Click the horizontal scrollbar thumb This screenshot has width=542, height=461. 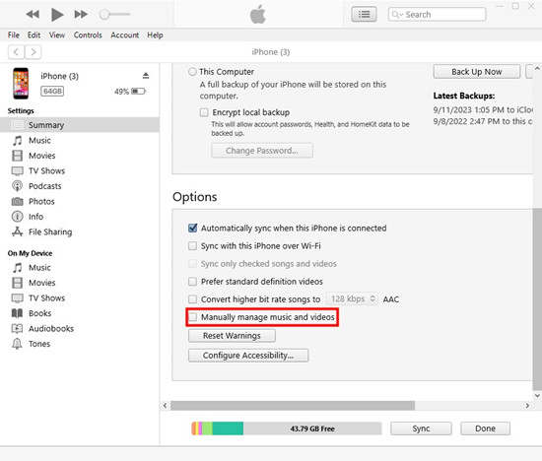293,406
